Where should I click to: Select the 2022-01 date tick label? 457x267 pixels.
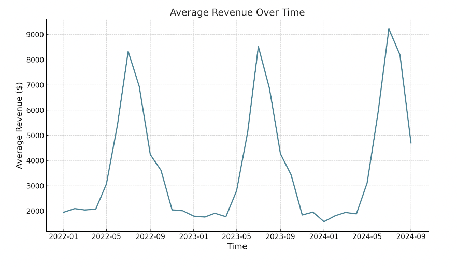[64, 237]
